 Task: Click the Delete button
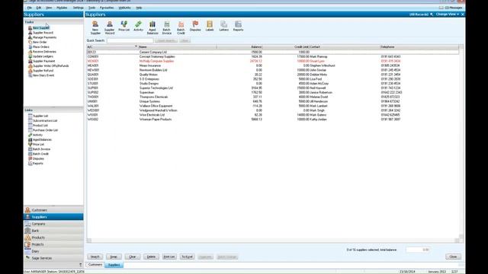pyautogui.click(x=151, y=256)
